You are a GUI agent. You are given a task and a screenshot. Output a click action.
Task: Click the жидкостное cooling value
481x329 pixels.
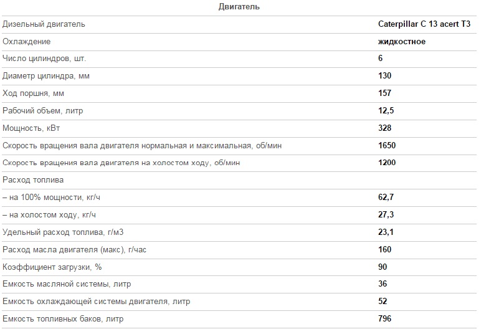click(x=401, y=41)
